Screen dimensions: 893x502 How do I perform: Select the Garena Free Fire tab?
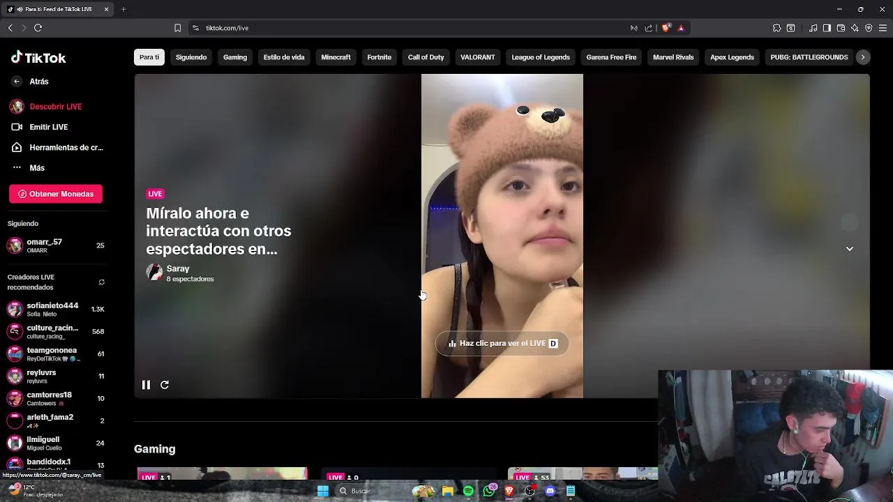click(x=611, y=57)
